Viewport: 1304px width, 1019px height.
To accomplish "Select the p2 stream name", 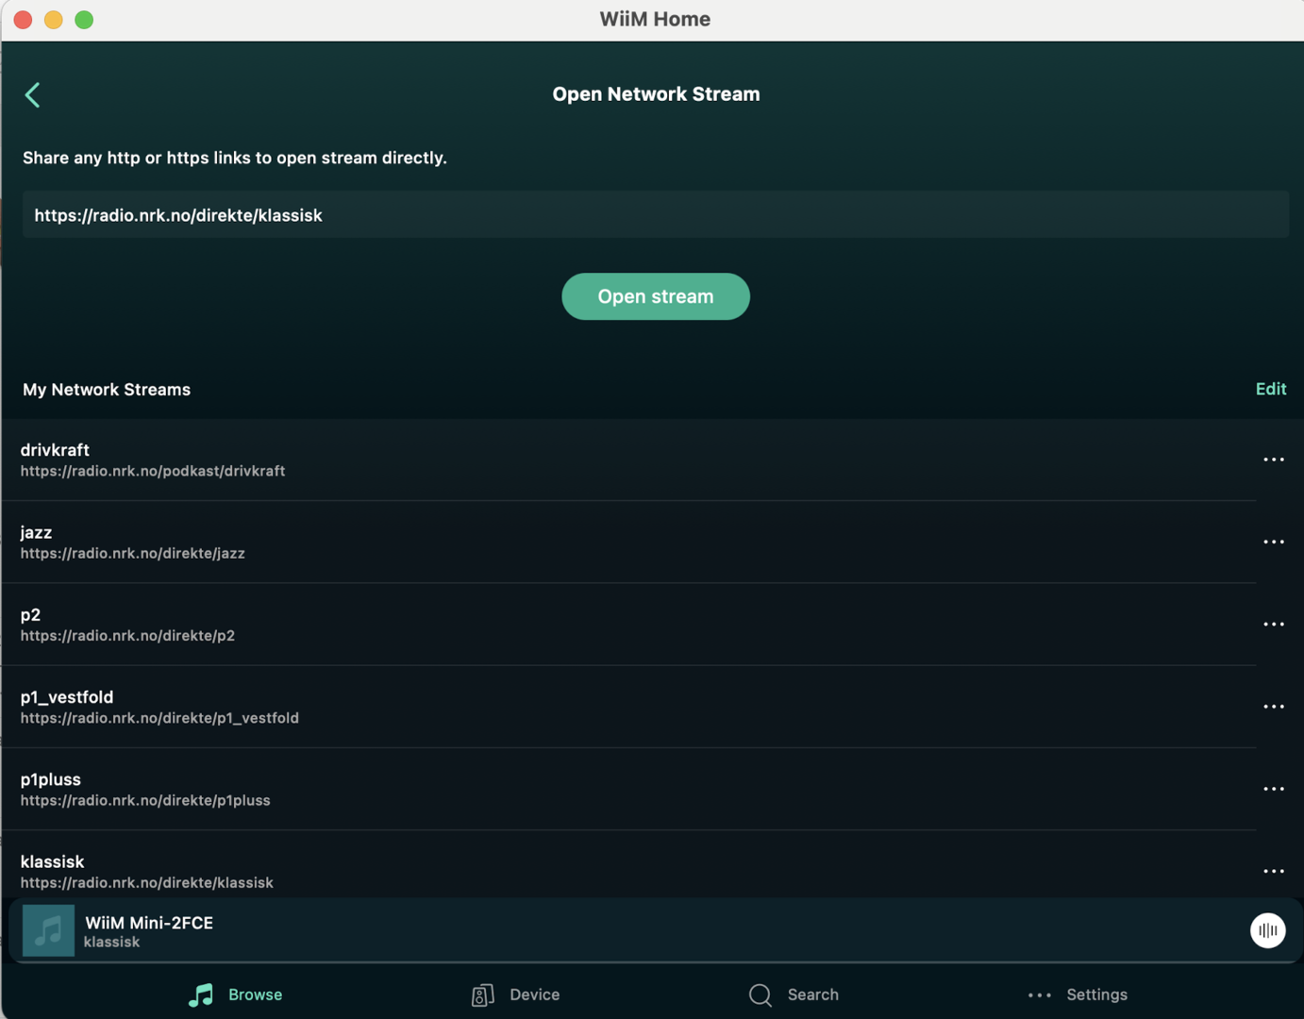I will (30, 614).
